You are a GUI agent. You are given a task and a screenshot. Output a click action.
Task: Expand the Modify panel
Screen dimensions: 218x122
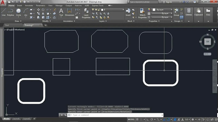coord(46,21)
